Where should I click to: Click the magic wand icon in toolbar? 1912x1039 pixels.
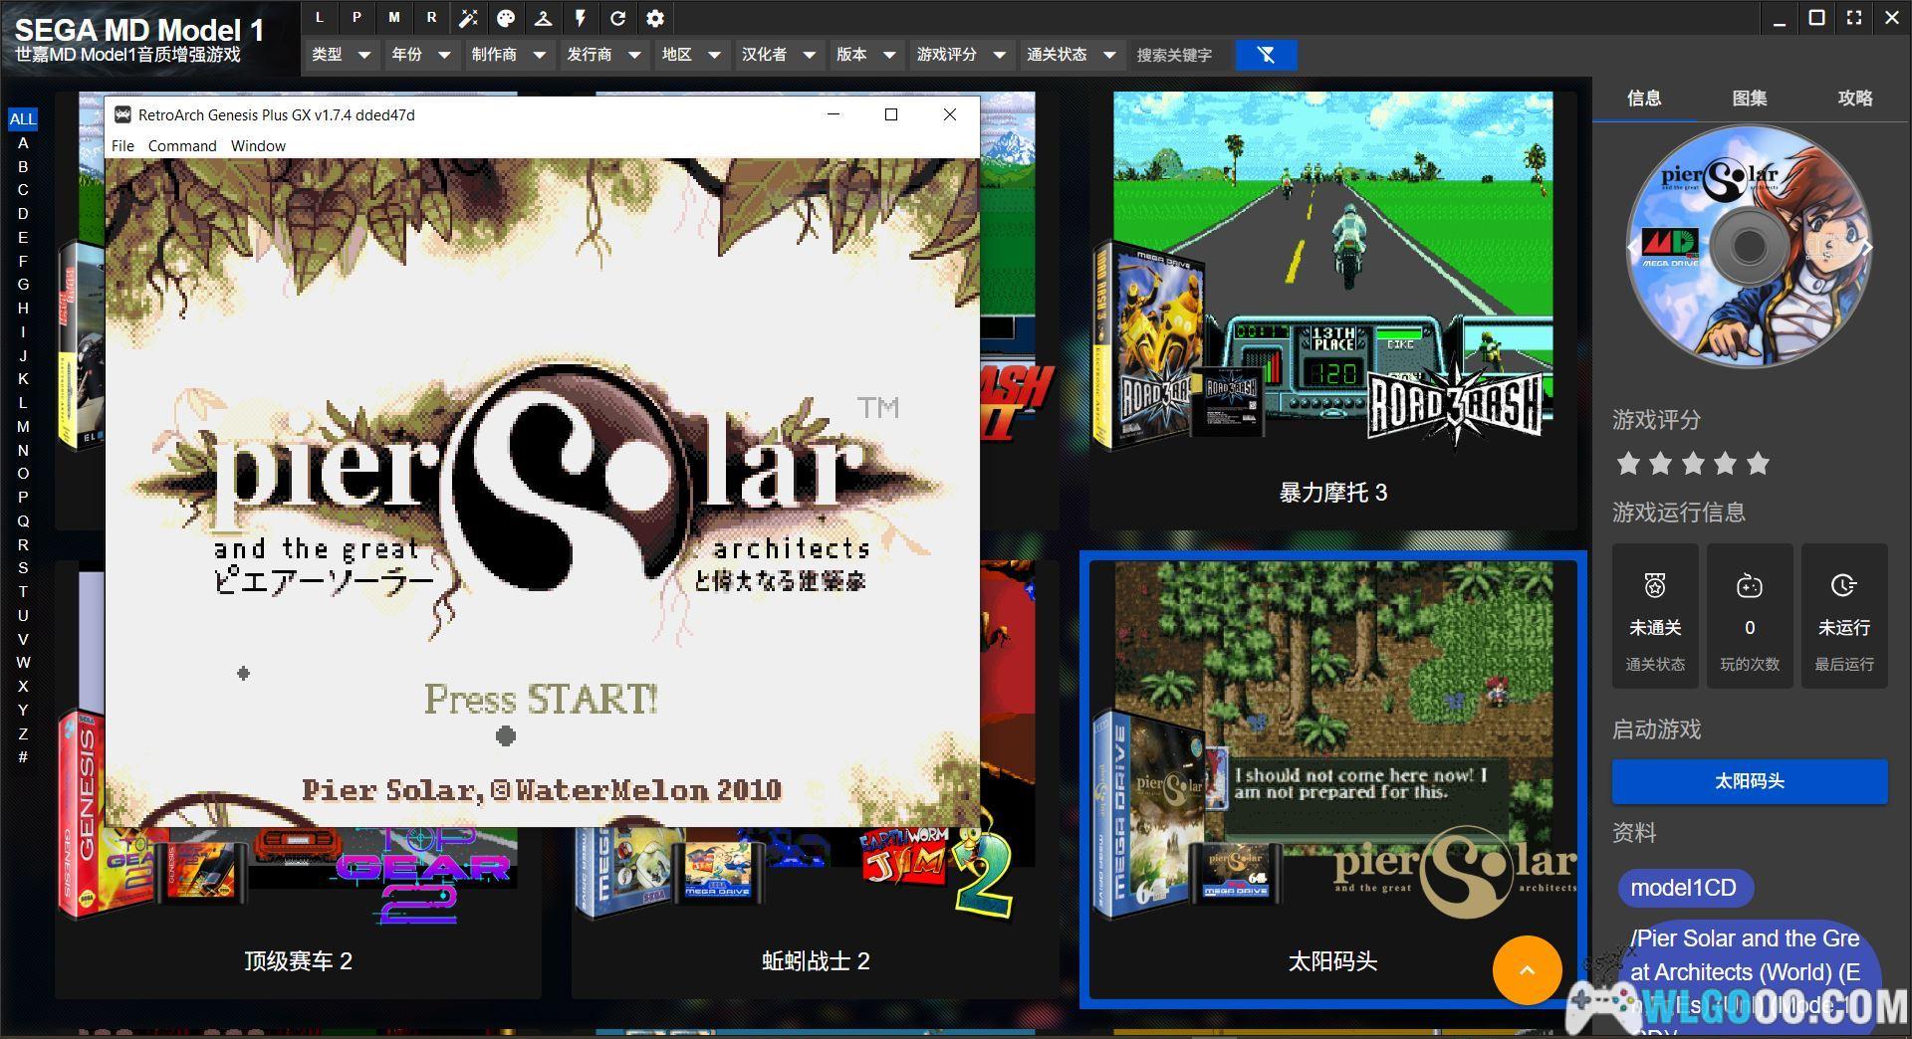click(x=468, y=18)
